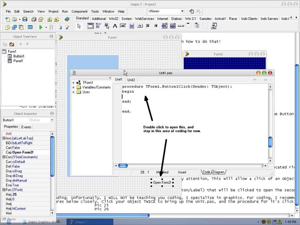Select the Frames component in the palette
The image size is (300, 225).
pyautogui.click(x=90, y=26)
